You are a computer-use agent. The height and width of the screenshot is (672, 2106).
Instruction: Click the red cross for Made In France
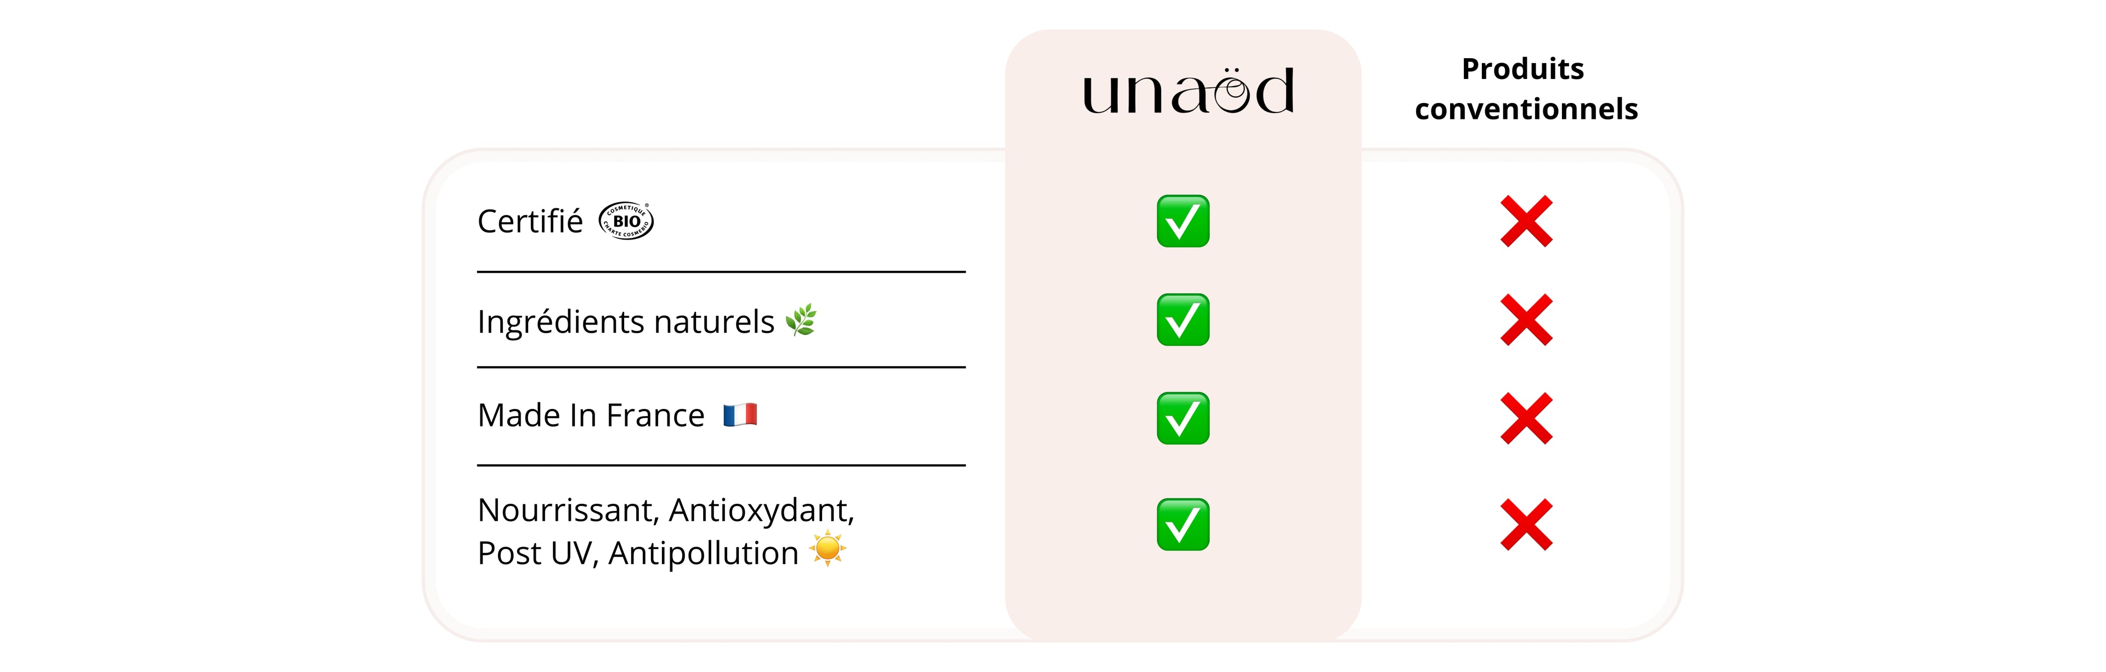pyautogui.click(x=1526, y=419)
